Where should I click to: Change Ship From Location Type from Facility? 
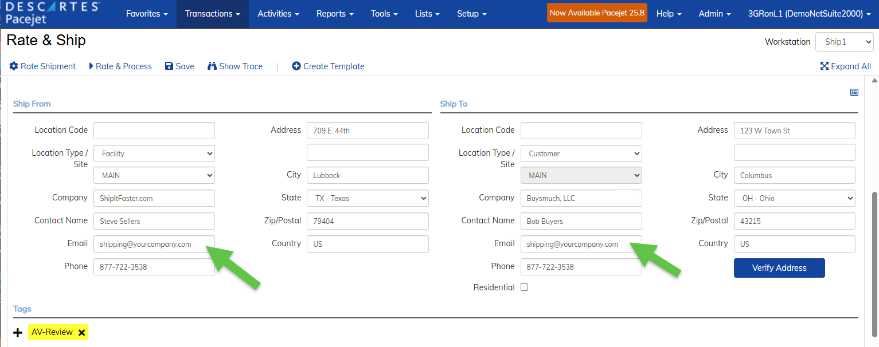(x=154, y=153)
